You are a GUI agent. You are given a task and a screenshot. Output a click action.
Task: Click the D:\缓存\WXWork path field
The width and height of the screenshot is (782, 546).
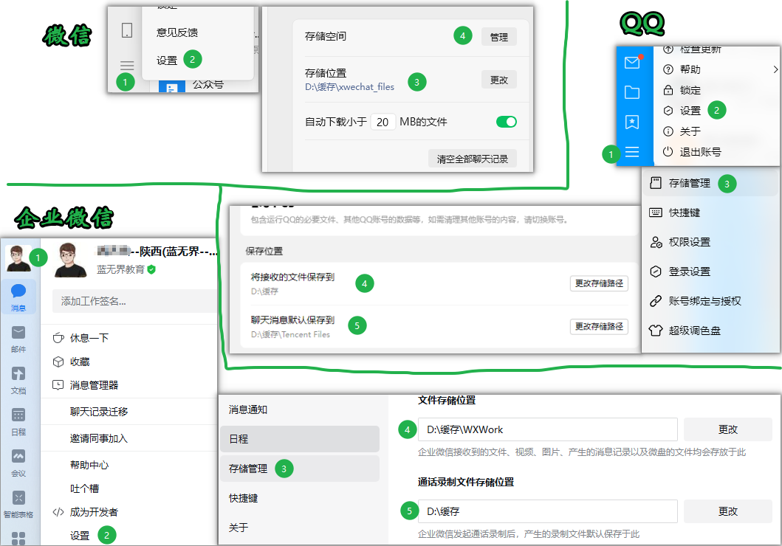coord(548,429)
